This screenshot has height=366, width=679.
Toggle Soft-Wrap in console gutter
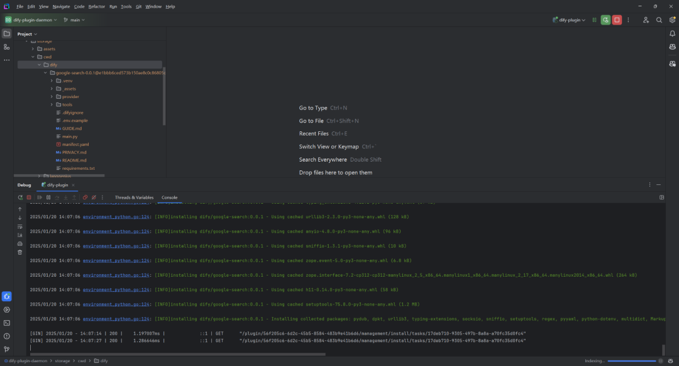coord(20,226)
